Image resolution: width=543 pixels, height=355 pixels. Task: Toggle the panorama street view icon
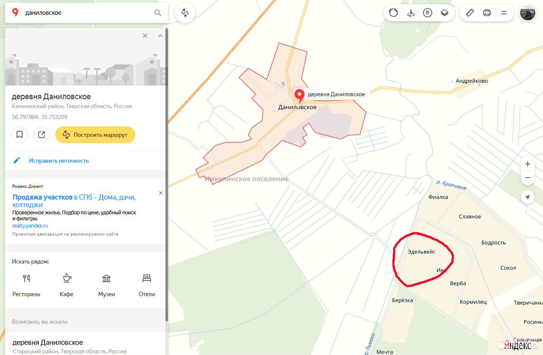click(410, 13)
